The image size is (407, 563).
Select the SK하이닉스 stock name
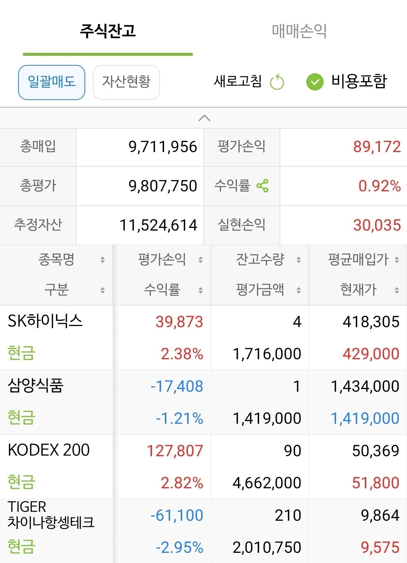45,321
